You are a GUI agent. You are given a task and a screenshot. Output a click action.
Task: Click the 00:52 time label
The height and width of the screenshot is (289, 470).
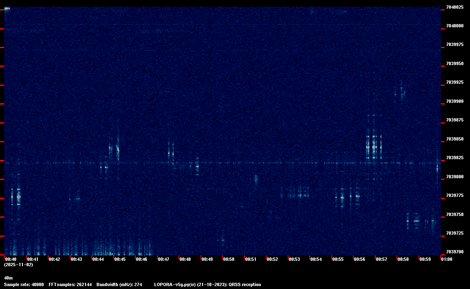point(272,259)
